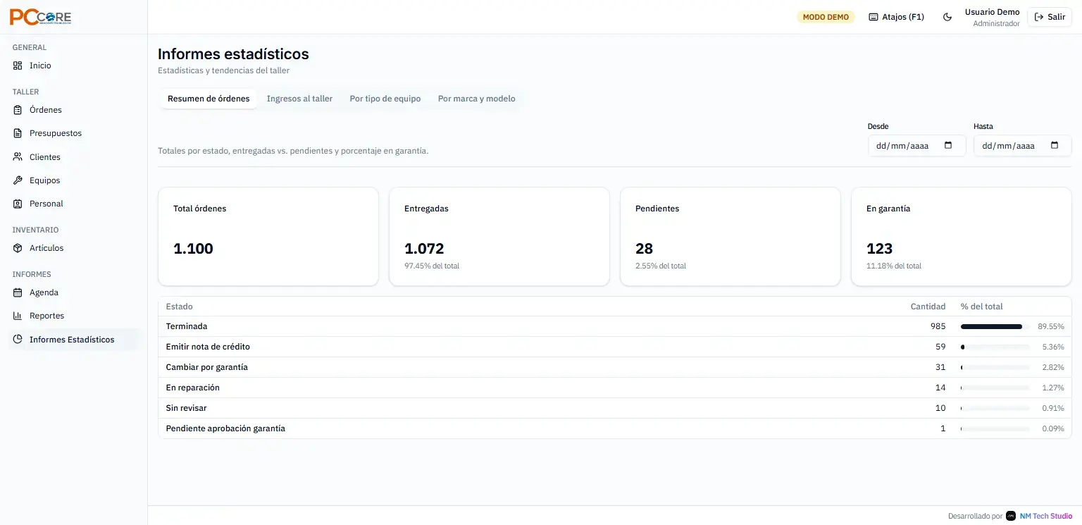The width and height of the screenshot is (1082, 525).
Task: Click the Artículos box icon
Action: pos(18,248)
